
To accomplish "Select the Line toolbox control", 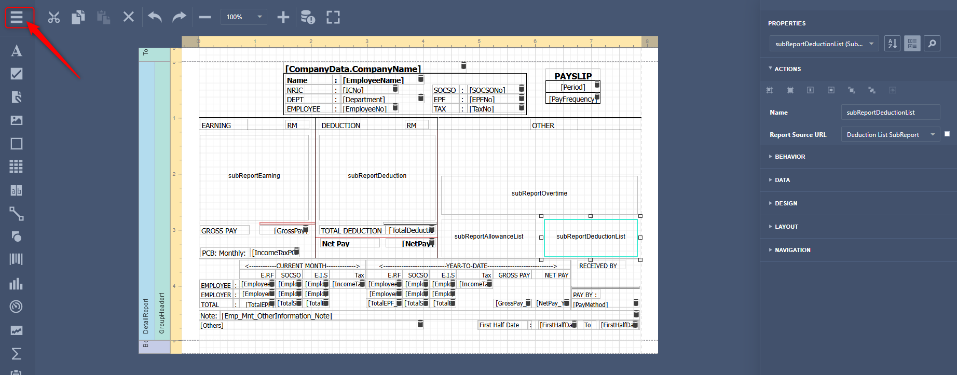I will [17, 214].
